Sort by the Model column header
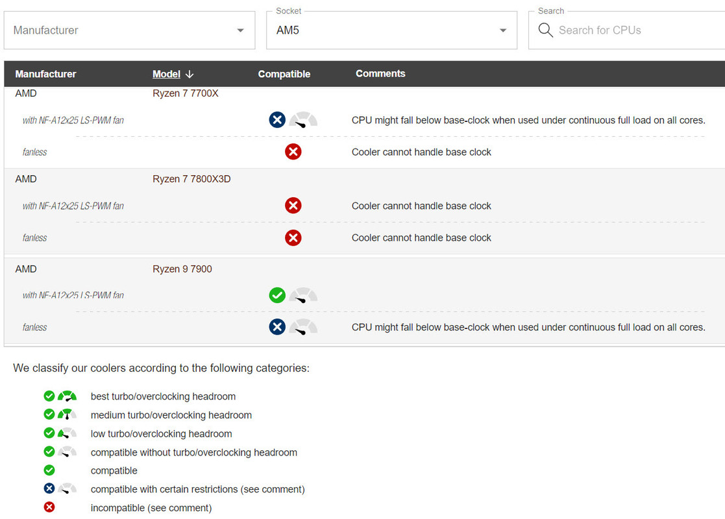 166,74
